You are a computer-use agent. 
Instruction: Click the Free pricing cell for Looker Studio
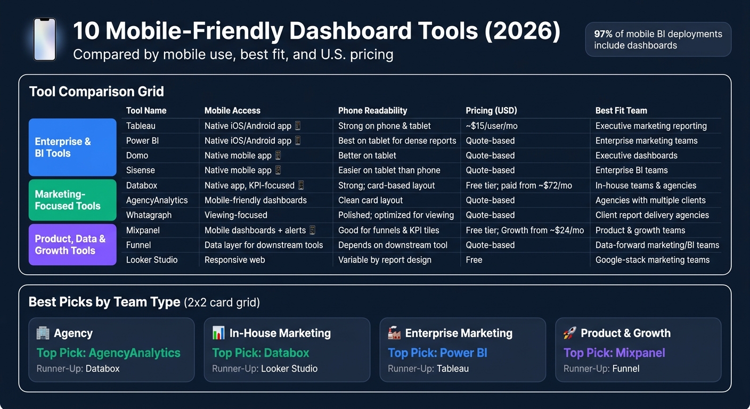click(474, 260)
